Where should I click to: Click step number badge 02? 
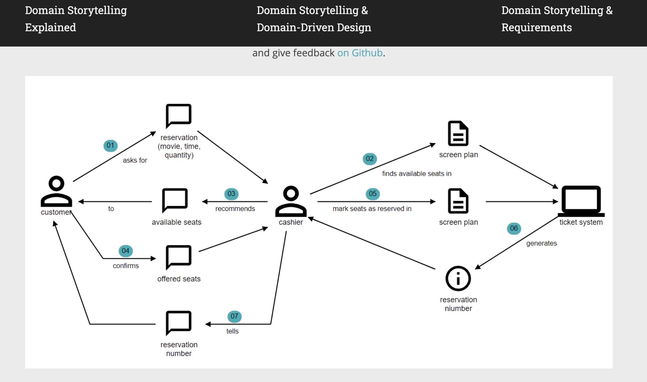(369, 159)
